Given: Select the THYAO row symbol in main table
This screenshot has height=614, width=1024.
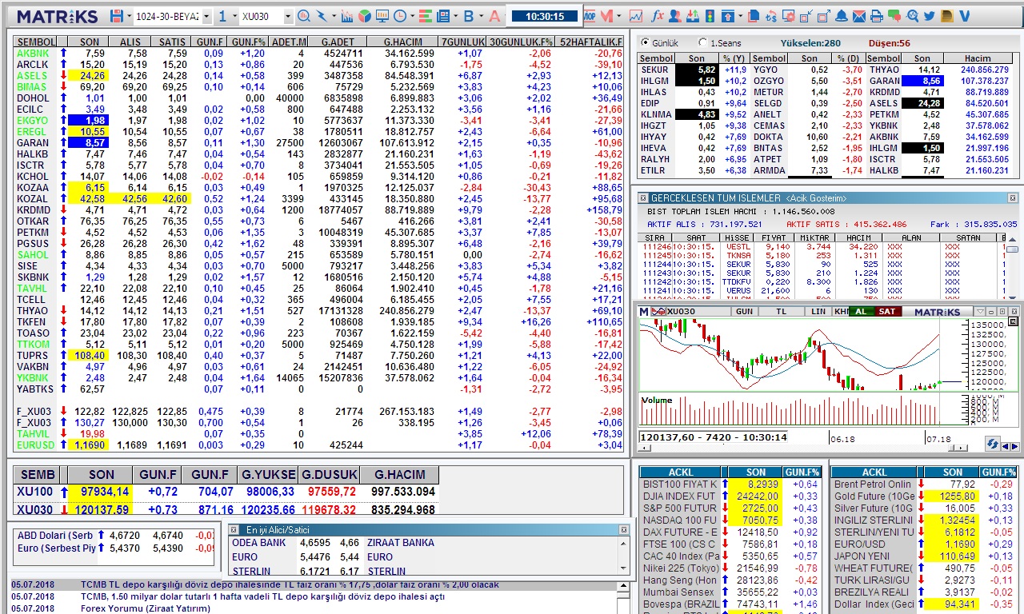Looking at the screenshot, I should (x=32, y=310).
